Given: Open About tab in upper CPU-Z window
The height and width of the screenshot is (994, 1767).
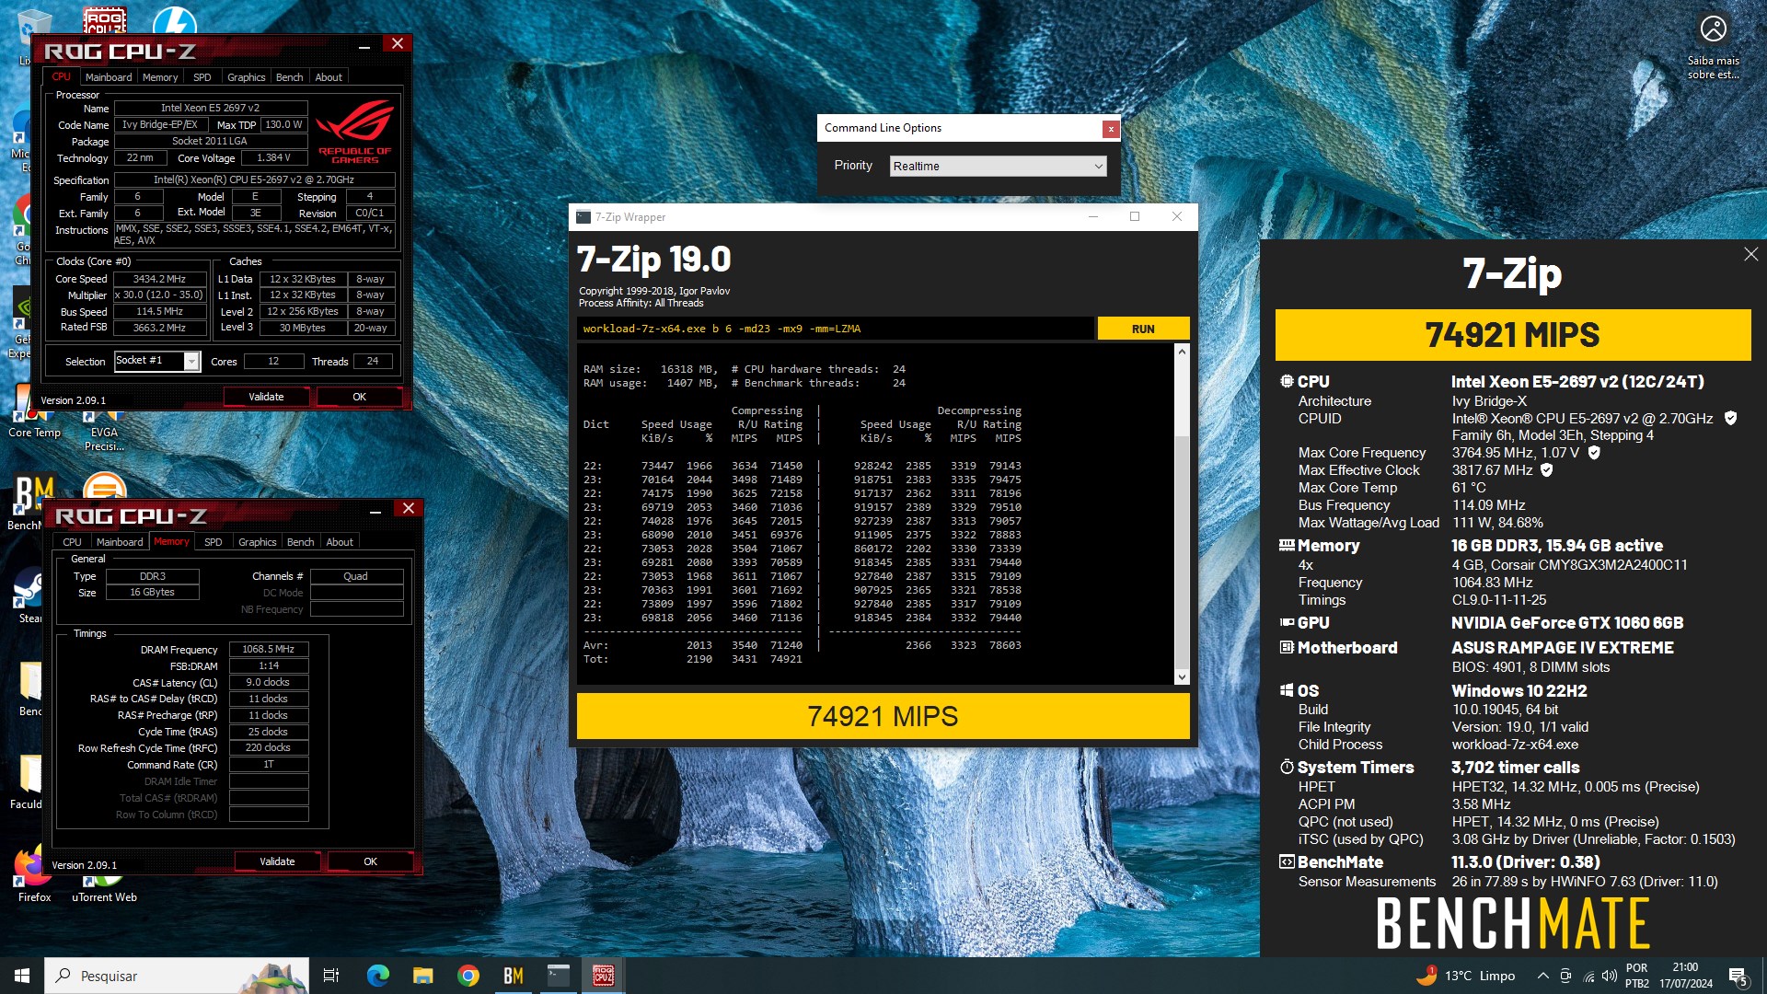Looking at the screenshot, I should (329, 77).
